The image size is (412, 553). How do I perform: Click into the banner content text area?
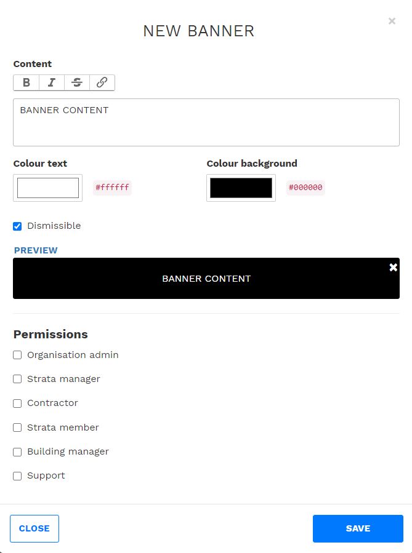click(206, 122)
